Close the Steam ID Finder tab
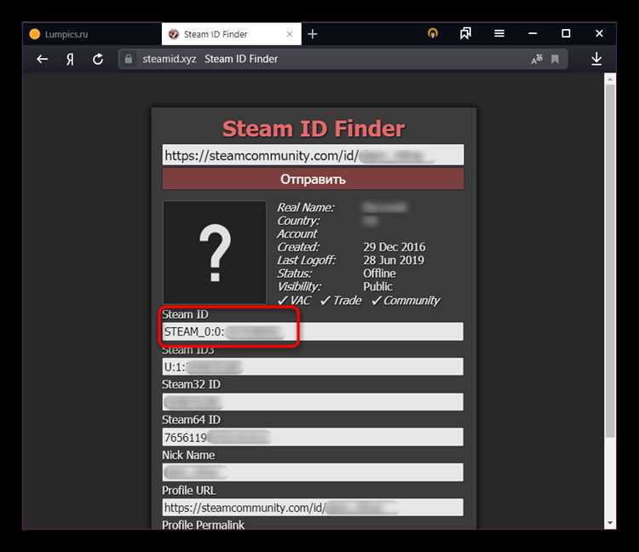This screenshot has height=552, width=639. pos(290,34)
